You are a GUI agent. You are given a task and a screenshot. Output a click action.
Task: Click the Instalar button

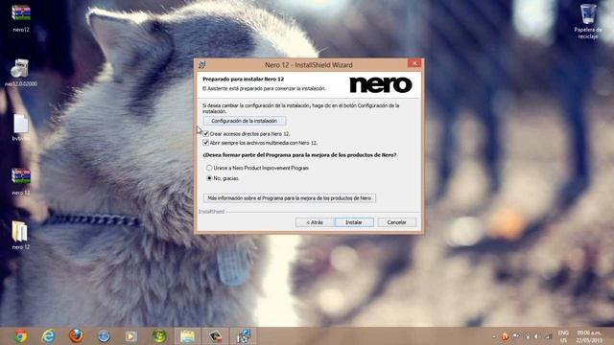354,222
